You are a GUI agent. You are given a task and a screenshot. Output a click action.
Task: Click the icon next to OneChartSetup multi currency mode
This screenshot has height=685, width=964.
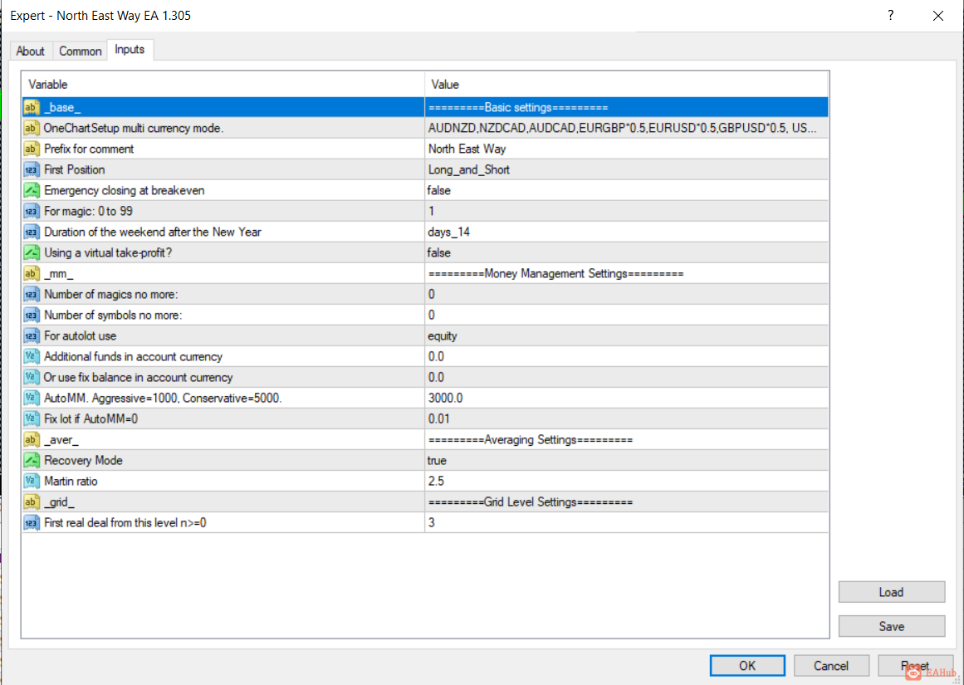[32, 128]
